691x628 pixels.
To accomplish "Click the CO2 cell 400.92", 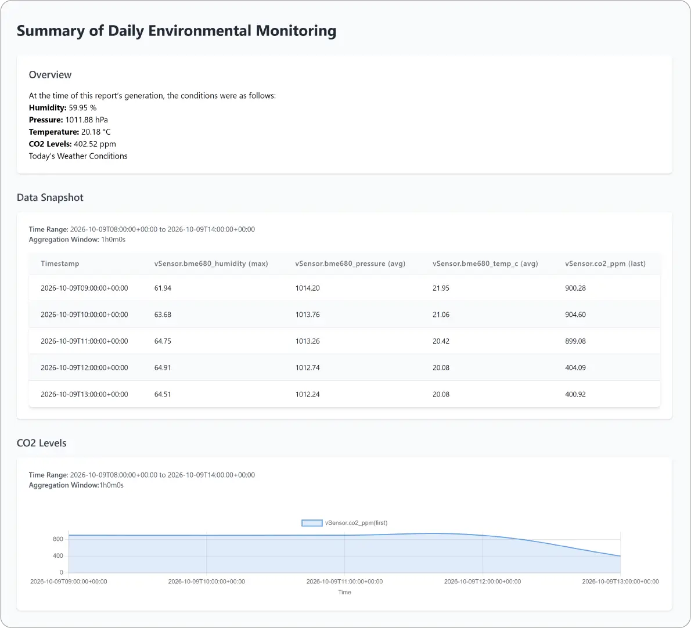I will pos(575,395).
